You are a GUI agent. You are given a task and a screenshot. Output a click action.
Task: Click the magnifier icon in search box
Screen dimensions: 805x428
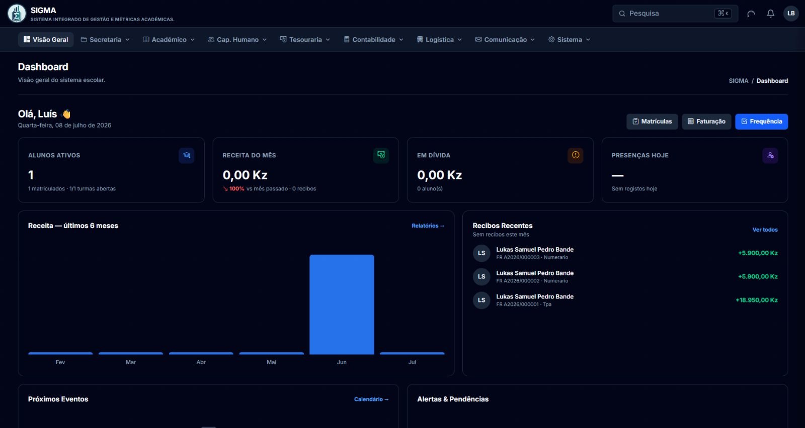(x=622, y=14)
